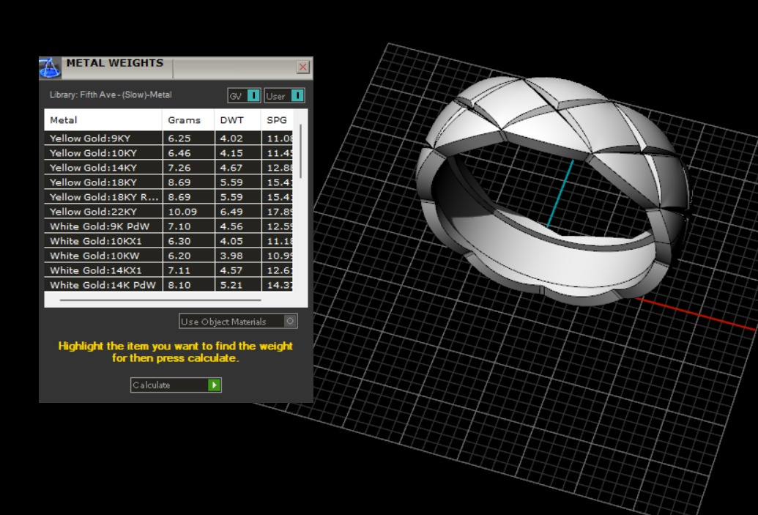Screen dimensions: 758x515
Task: Sort by the Grams column header
Action: 188,120
